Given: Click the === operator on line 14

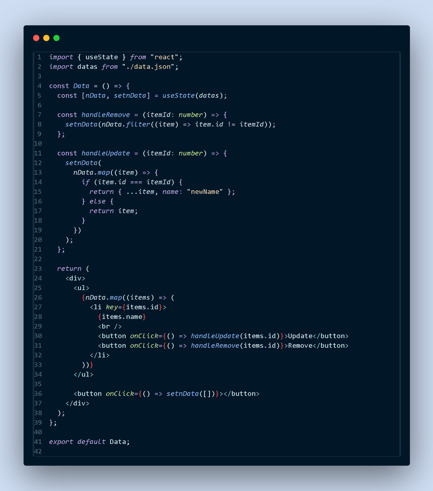Looking at the screenshot, I should point(136,182).
